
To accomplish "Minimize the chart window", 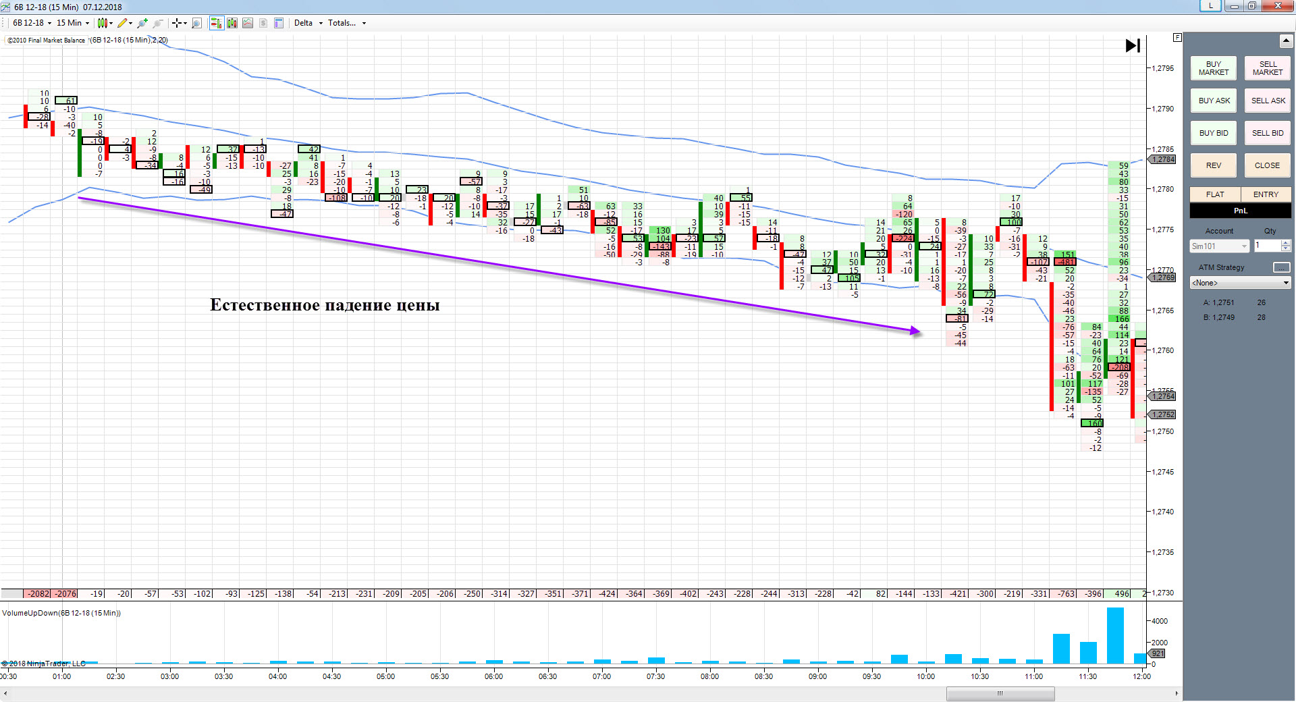I will pos(1234,6).
